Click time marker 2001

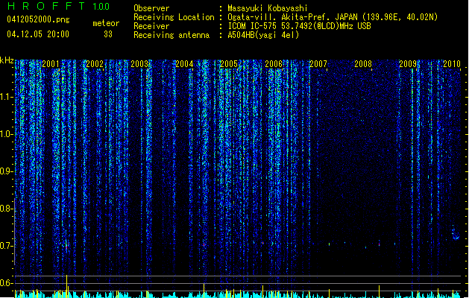51,64
